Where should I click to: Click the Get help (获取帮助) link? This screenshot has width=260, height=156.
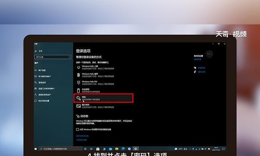(x=202, y=68)
